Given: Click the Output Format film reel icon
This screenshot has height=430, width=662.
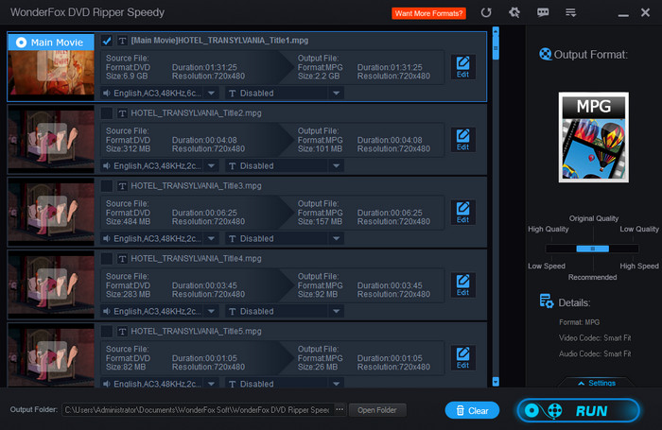Looking at the screenshot, I should pyautogui.click(x=545, y=54).
